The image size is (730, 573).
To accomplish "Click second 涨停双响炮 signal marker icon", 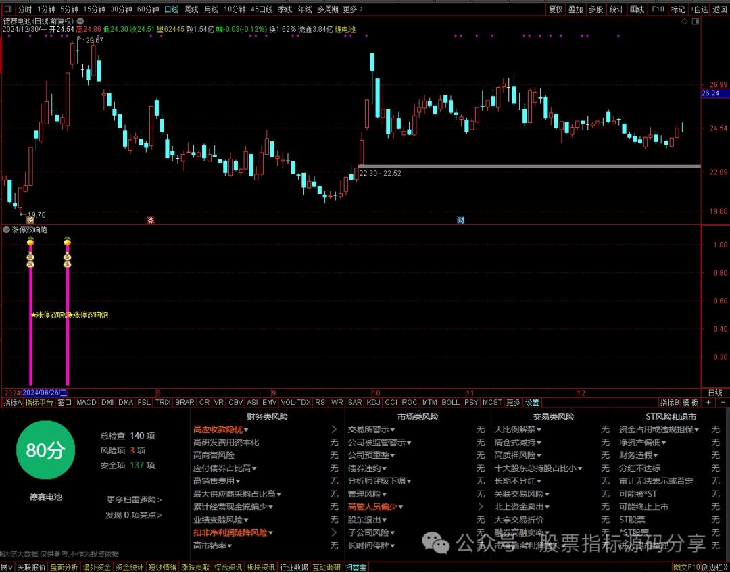I will 68,241.
